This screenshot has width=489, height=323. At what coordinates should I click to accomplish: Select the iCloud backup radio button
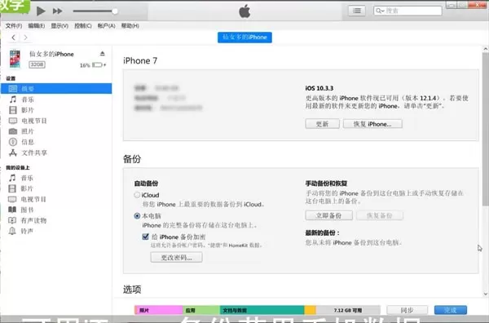tap(137, 195)
